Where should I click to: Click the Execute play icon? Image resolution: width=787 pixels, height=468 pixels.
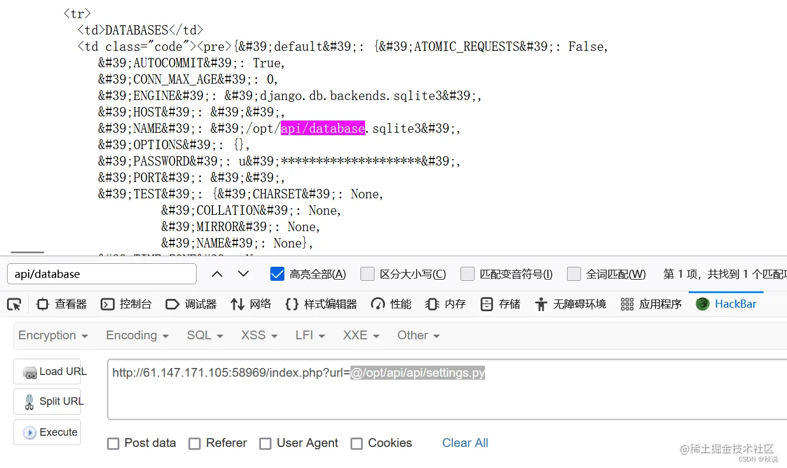pyautogui.click(x=29, y=433)
